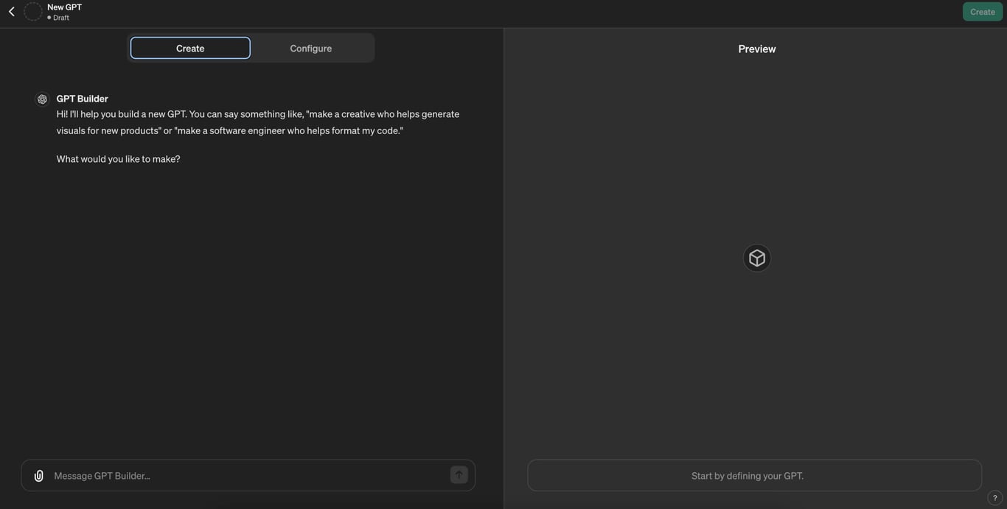1007x509 pixels.
Task: Click the 'What would you like to make?' text
Action: (118, 159)
